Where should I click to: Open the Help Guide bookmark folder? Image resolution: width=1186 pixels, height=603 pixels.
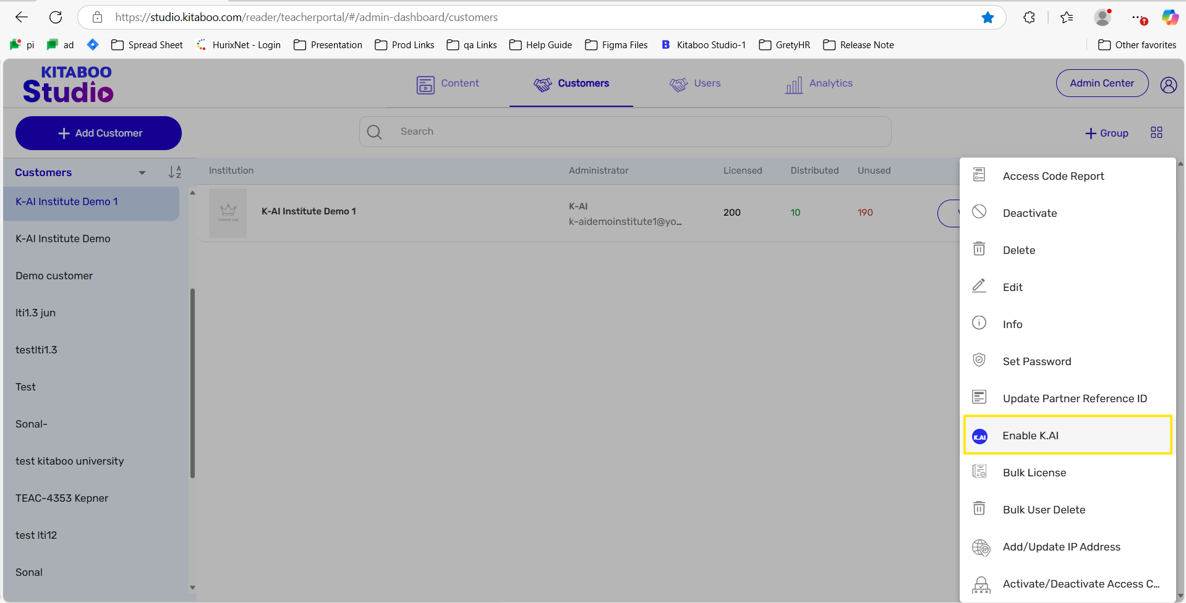click(x=540, y=45)
